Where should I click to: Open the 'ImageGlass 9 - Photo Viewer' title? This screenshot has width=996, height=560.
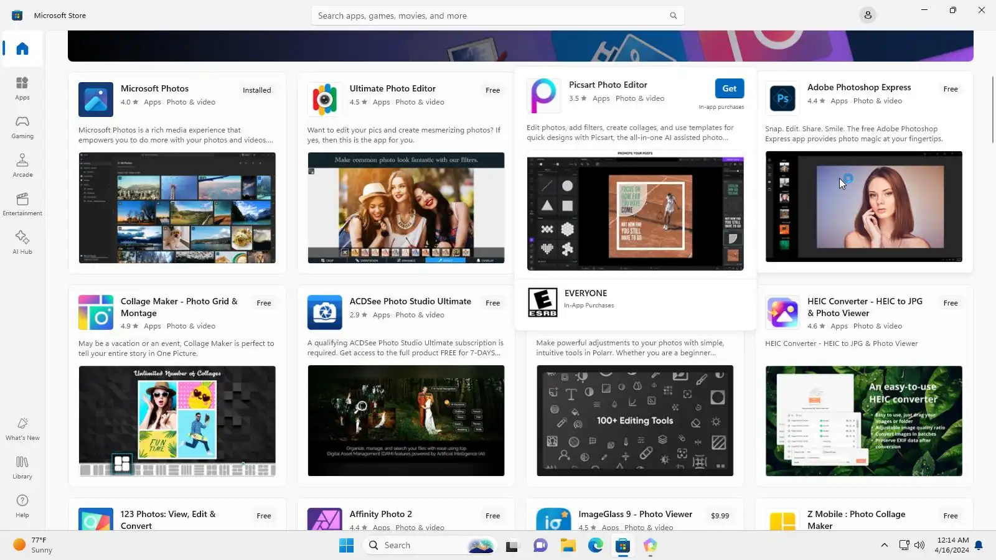(636, 514)
